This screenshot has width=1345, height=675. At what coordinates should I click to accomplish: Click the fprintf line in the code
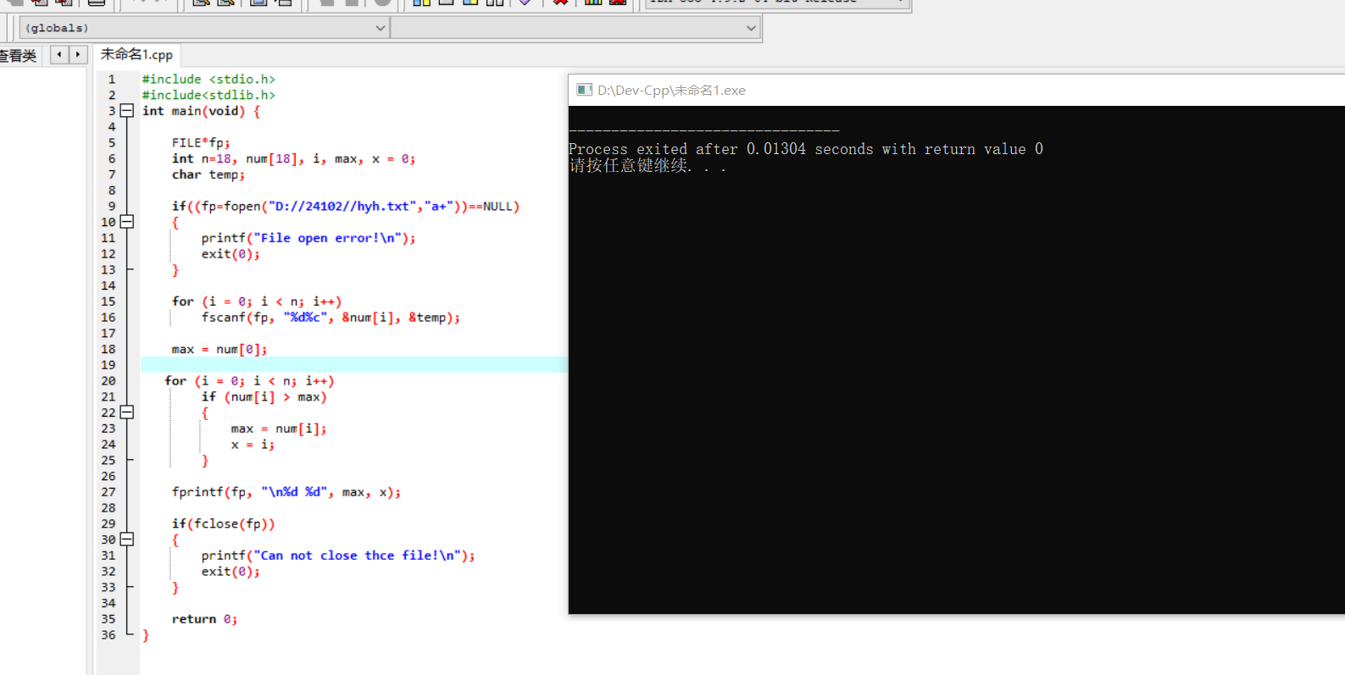(286, 492)
